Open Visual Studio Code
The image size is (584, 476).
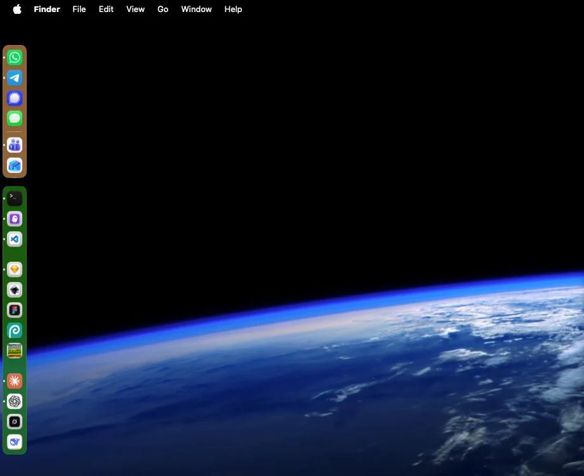15,239
